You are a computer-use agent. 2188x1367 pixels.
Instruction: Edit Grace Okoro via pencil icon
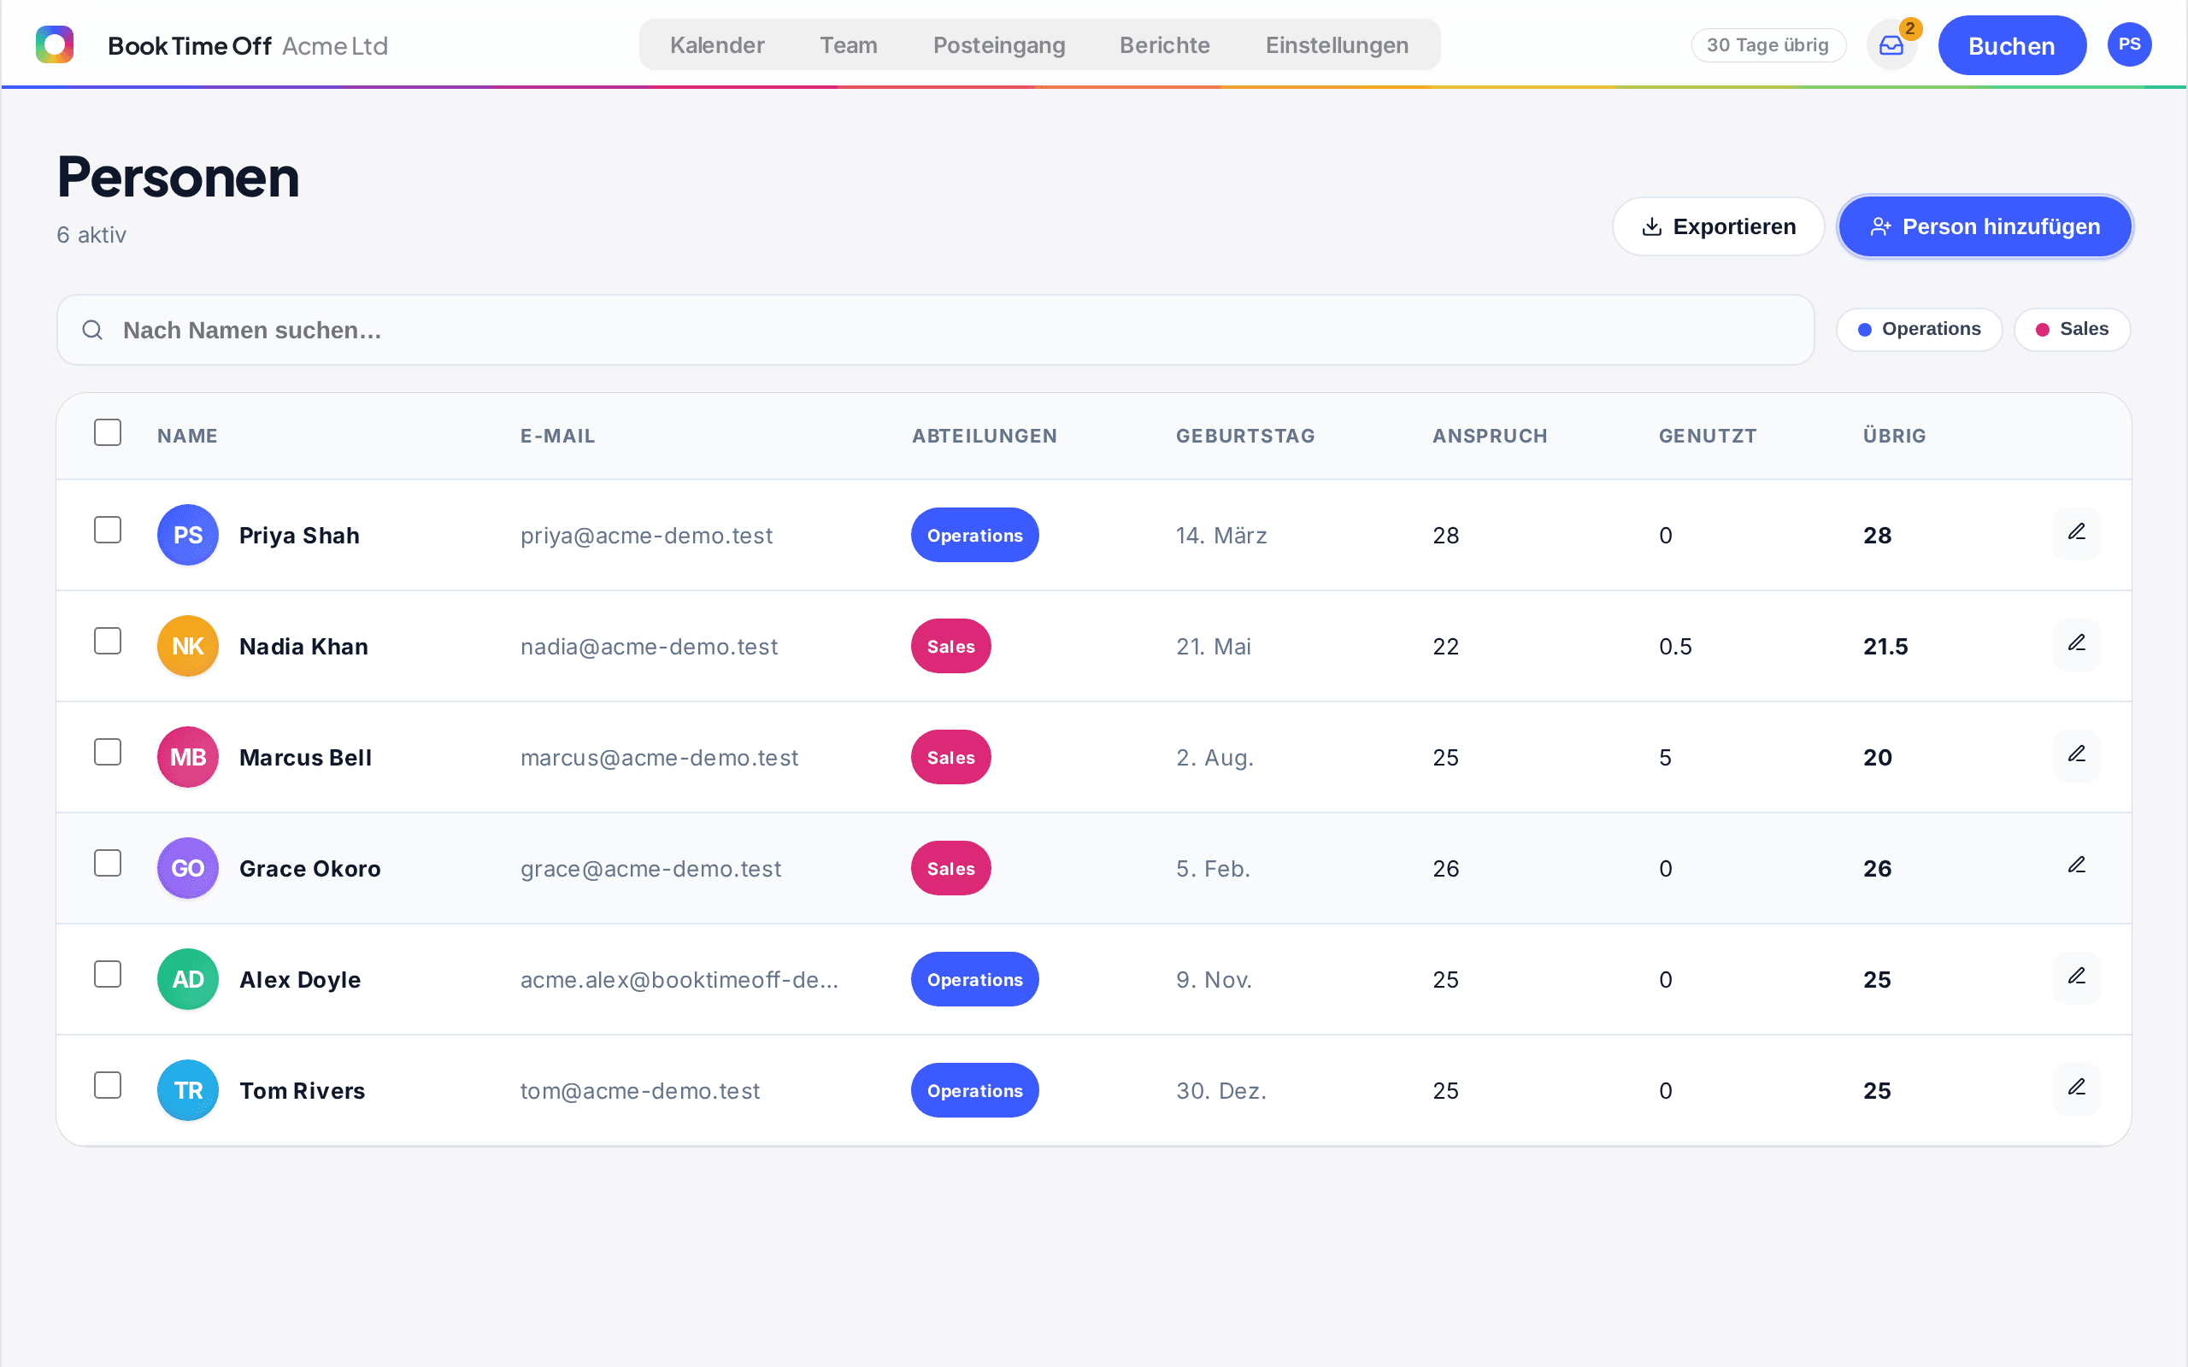(2076, 867)
